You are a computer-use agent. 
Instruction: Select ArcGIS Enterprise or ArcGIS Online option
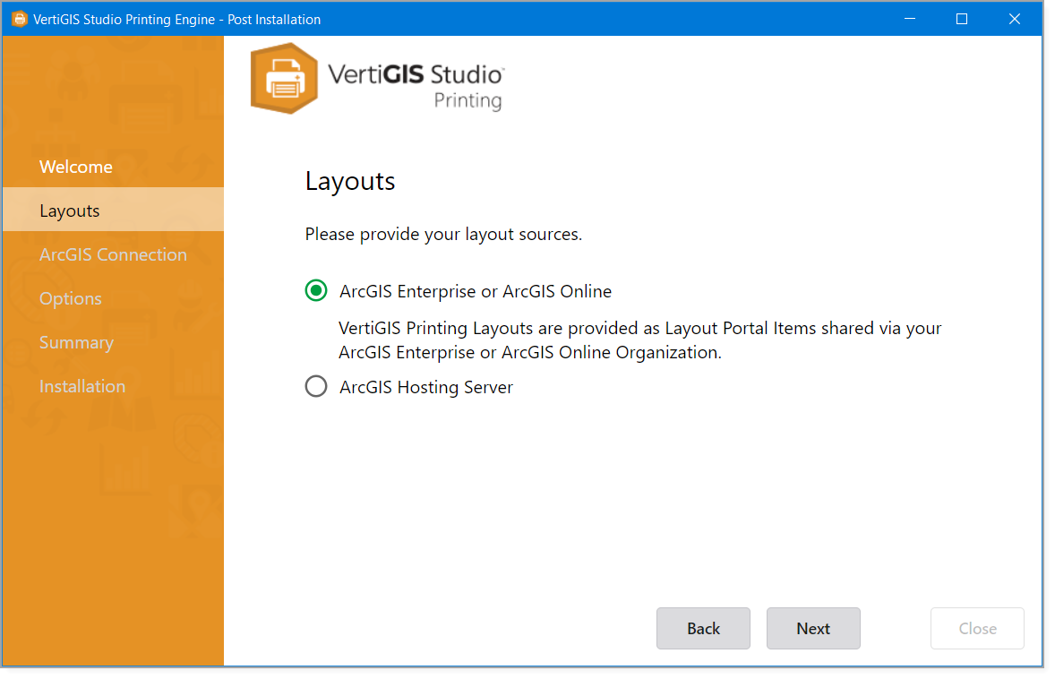click(316, 291)
